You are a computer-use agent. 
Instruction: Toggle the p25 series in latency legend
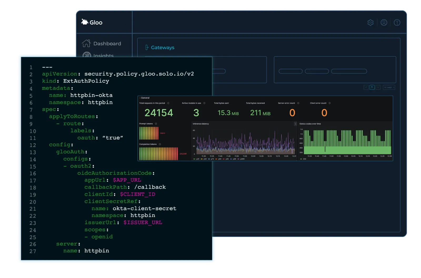coord(196,159)
